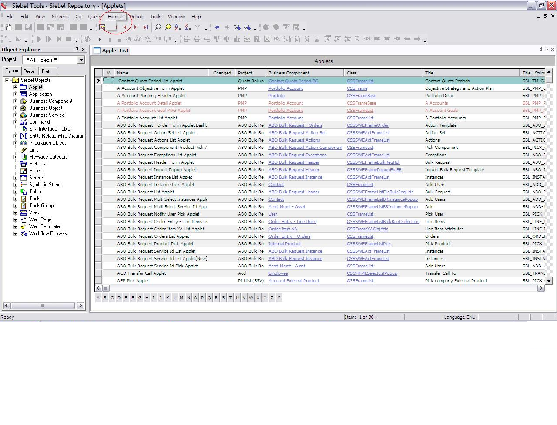Screen dimensions: 557x425
Task: Pin the Object Explorer panel
Action: coord(77,50)
